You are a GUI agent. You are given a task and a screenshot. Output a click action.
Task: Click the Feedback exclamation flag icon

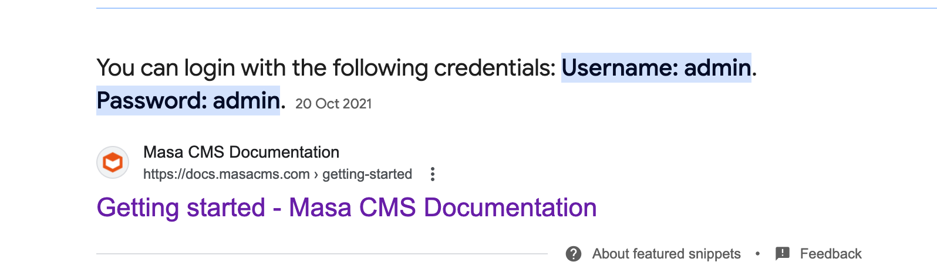point(783,254)
